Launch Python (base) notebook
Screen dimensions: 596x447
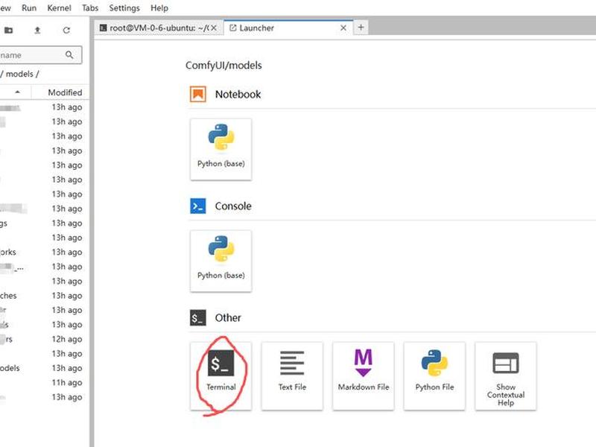(x=221, y=149)
